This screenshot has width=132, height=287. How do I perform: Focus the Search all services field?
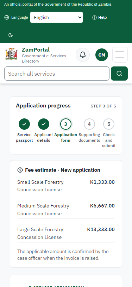(x=57, y=74)
